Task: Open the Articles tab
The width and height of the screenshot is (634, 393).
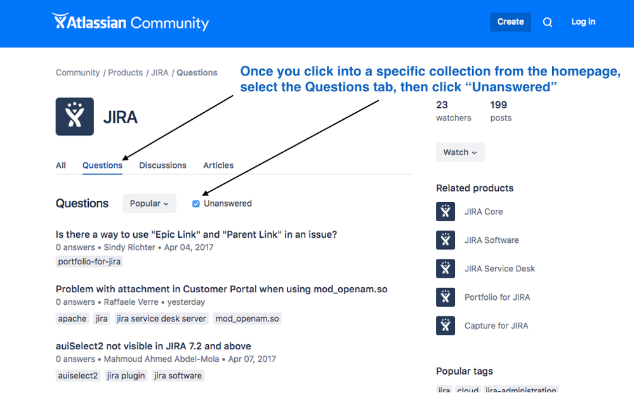Action: 218,165
